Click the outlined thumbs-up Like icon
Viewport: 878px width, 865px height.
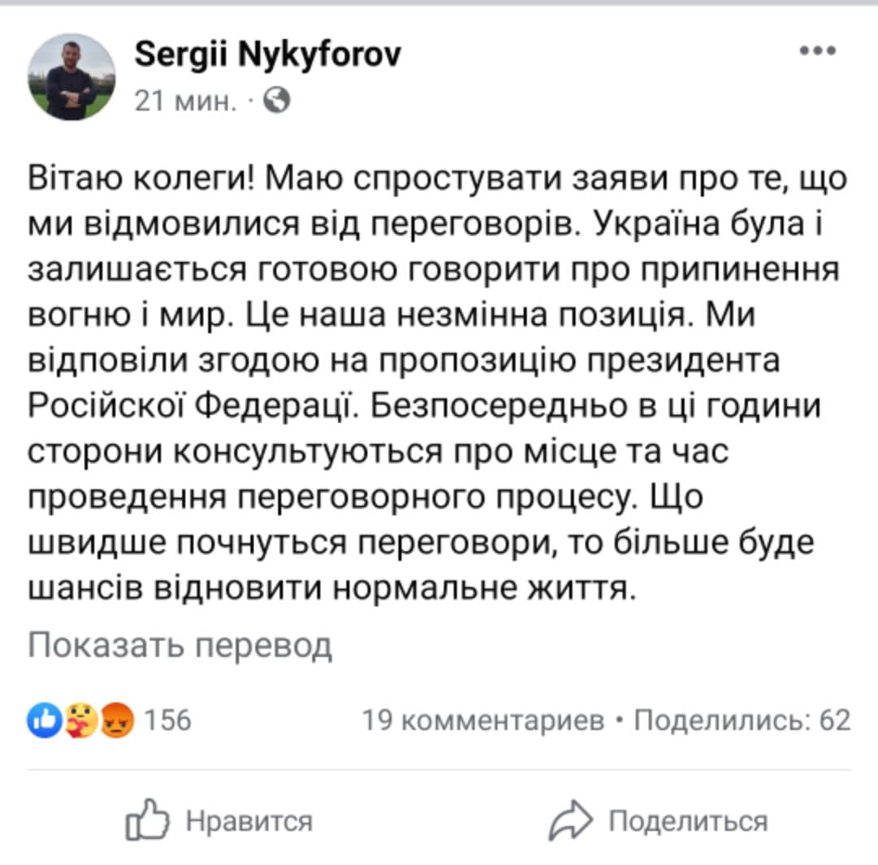[146, 819]
